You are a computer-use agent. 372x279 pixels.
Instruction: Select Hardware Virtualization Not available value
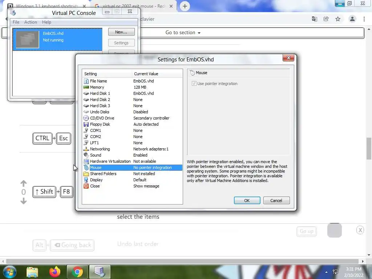(145, 161)
